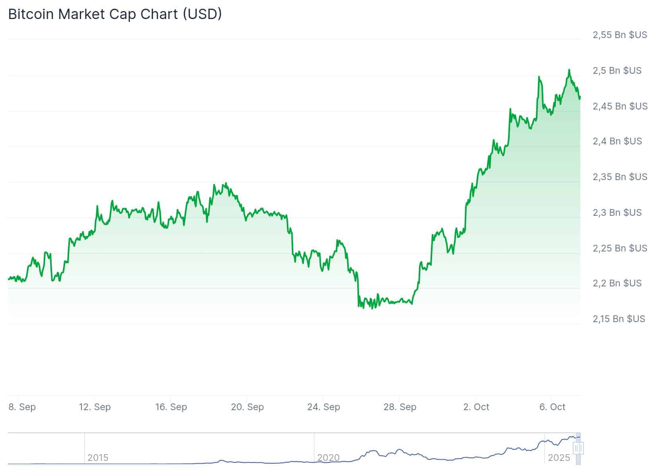This screenshot has width=653, height=476.
Task: Click the 8. Sep date label
Action: coord(22,407)
